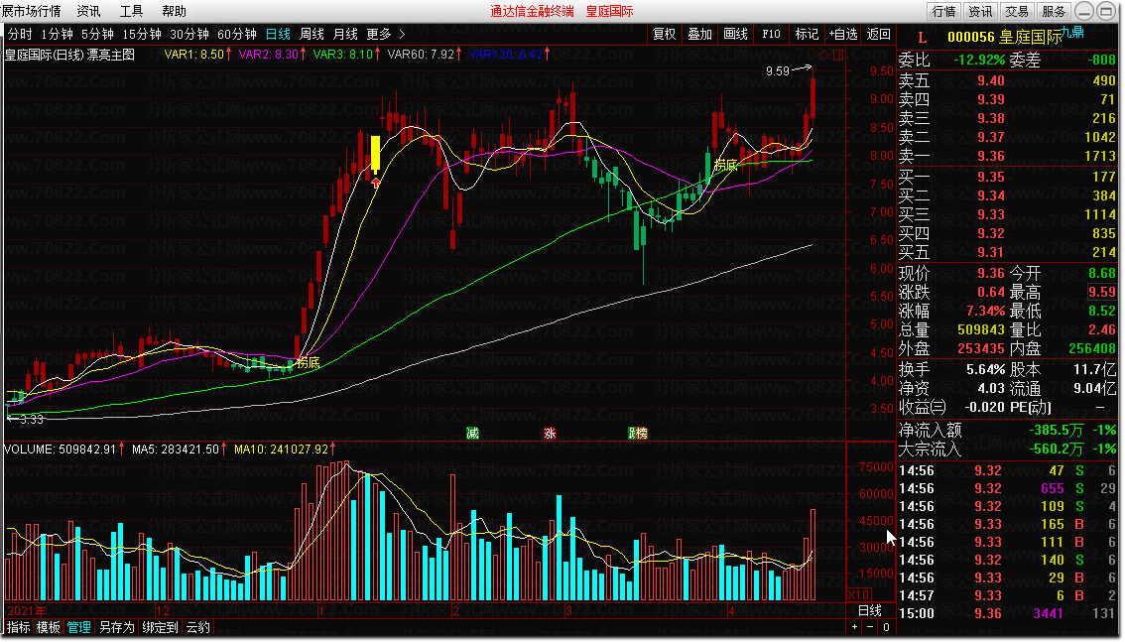Click the 皇庭国际(日线) 漂亮主图 chart title
Screen dimensions: 1125x642
[69, 55]
